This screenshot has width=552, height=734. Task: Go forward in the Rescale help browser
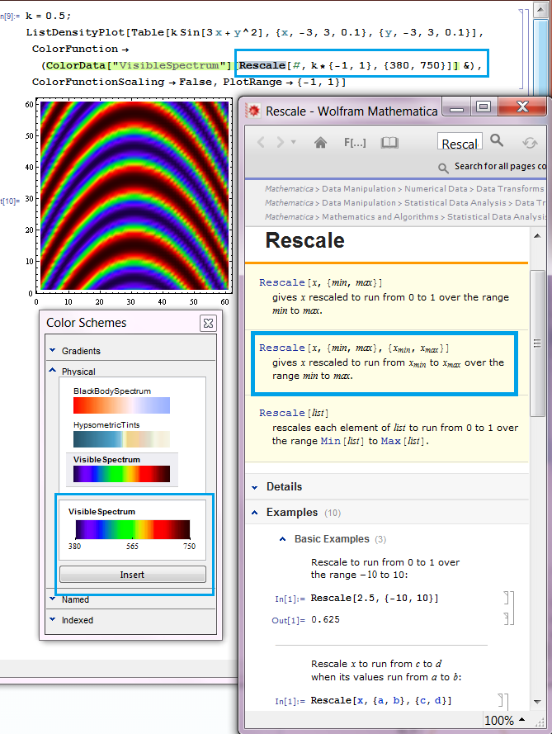(280, 142)
